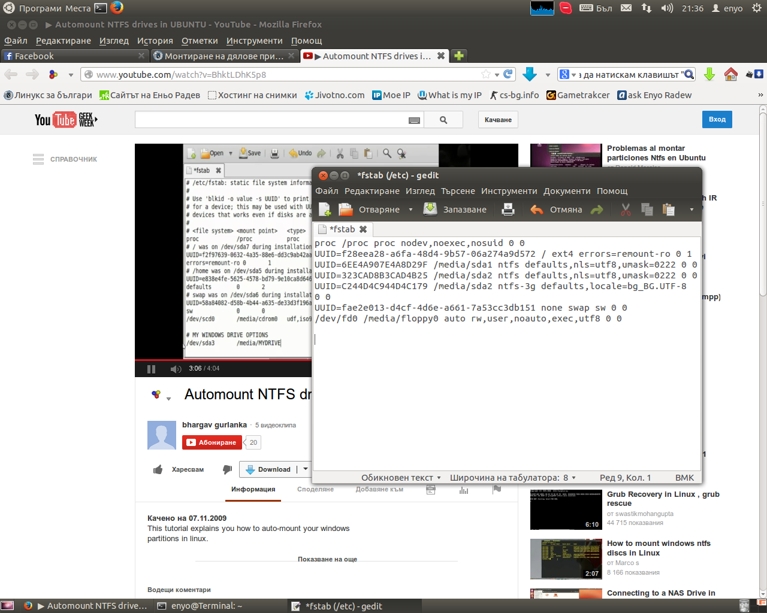Image resolution: width=767 pixels, height=613 pixels.
Task: Show more bookmarks chevron
Action: (x=760, y=95)
